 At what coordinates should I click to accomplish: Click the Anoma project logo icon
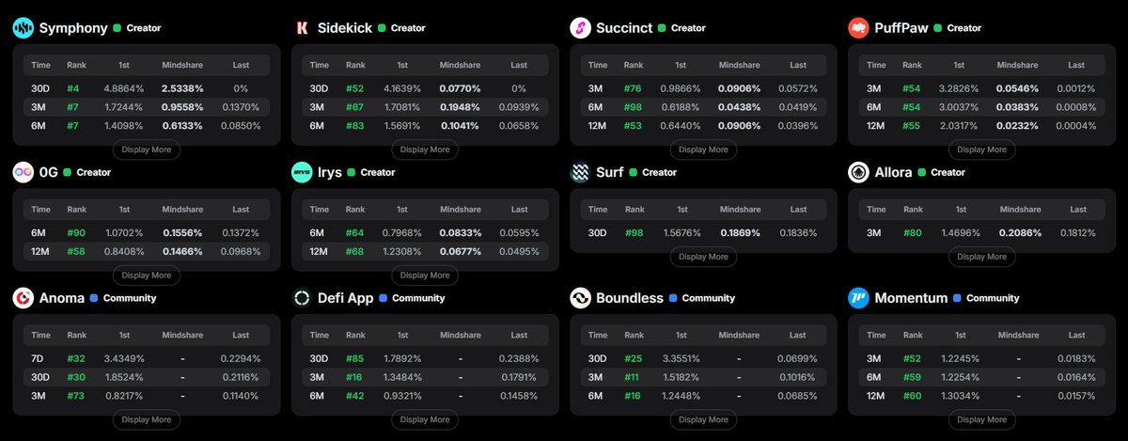23,298
